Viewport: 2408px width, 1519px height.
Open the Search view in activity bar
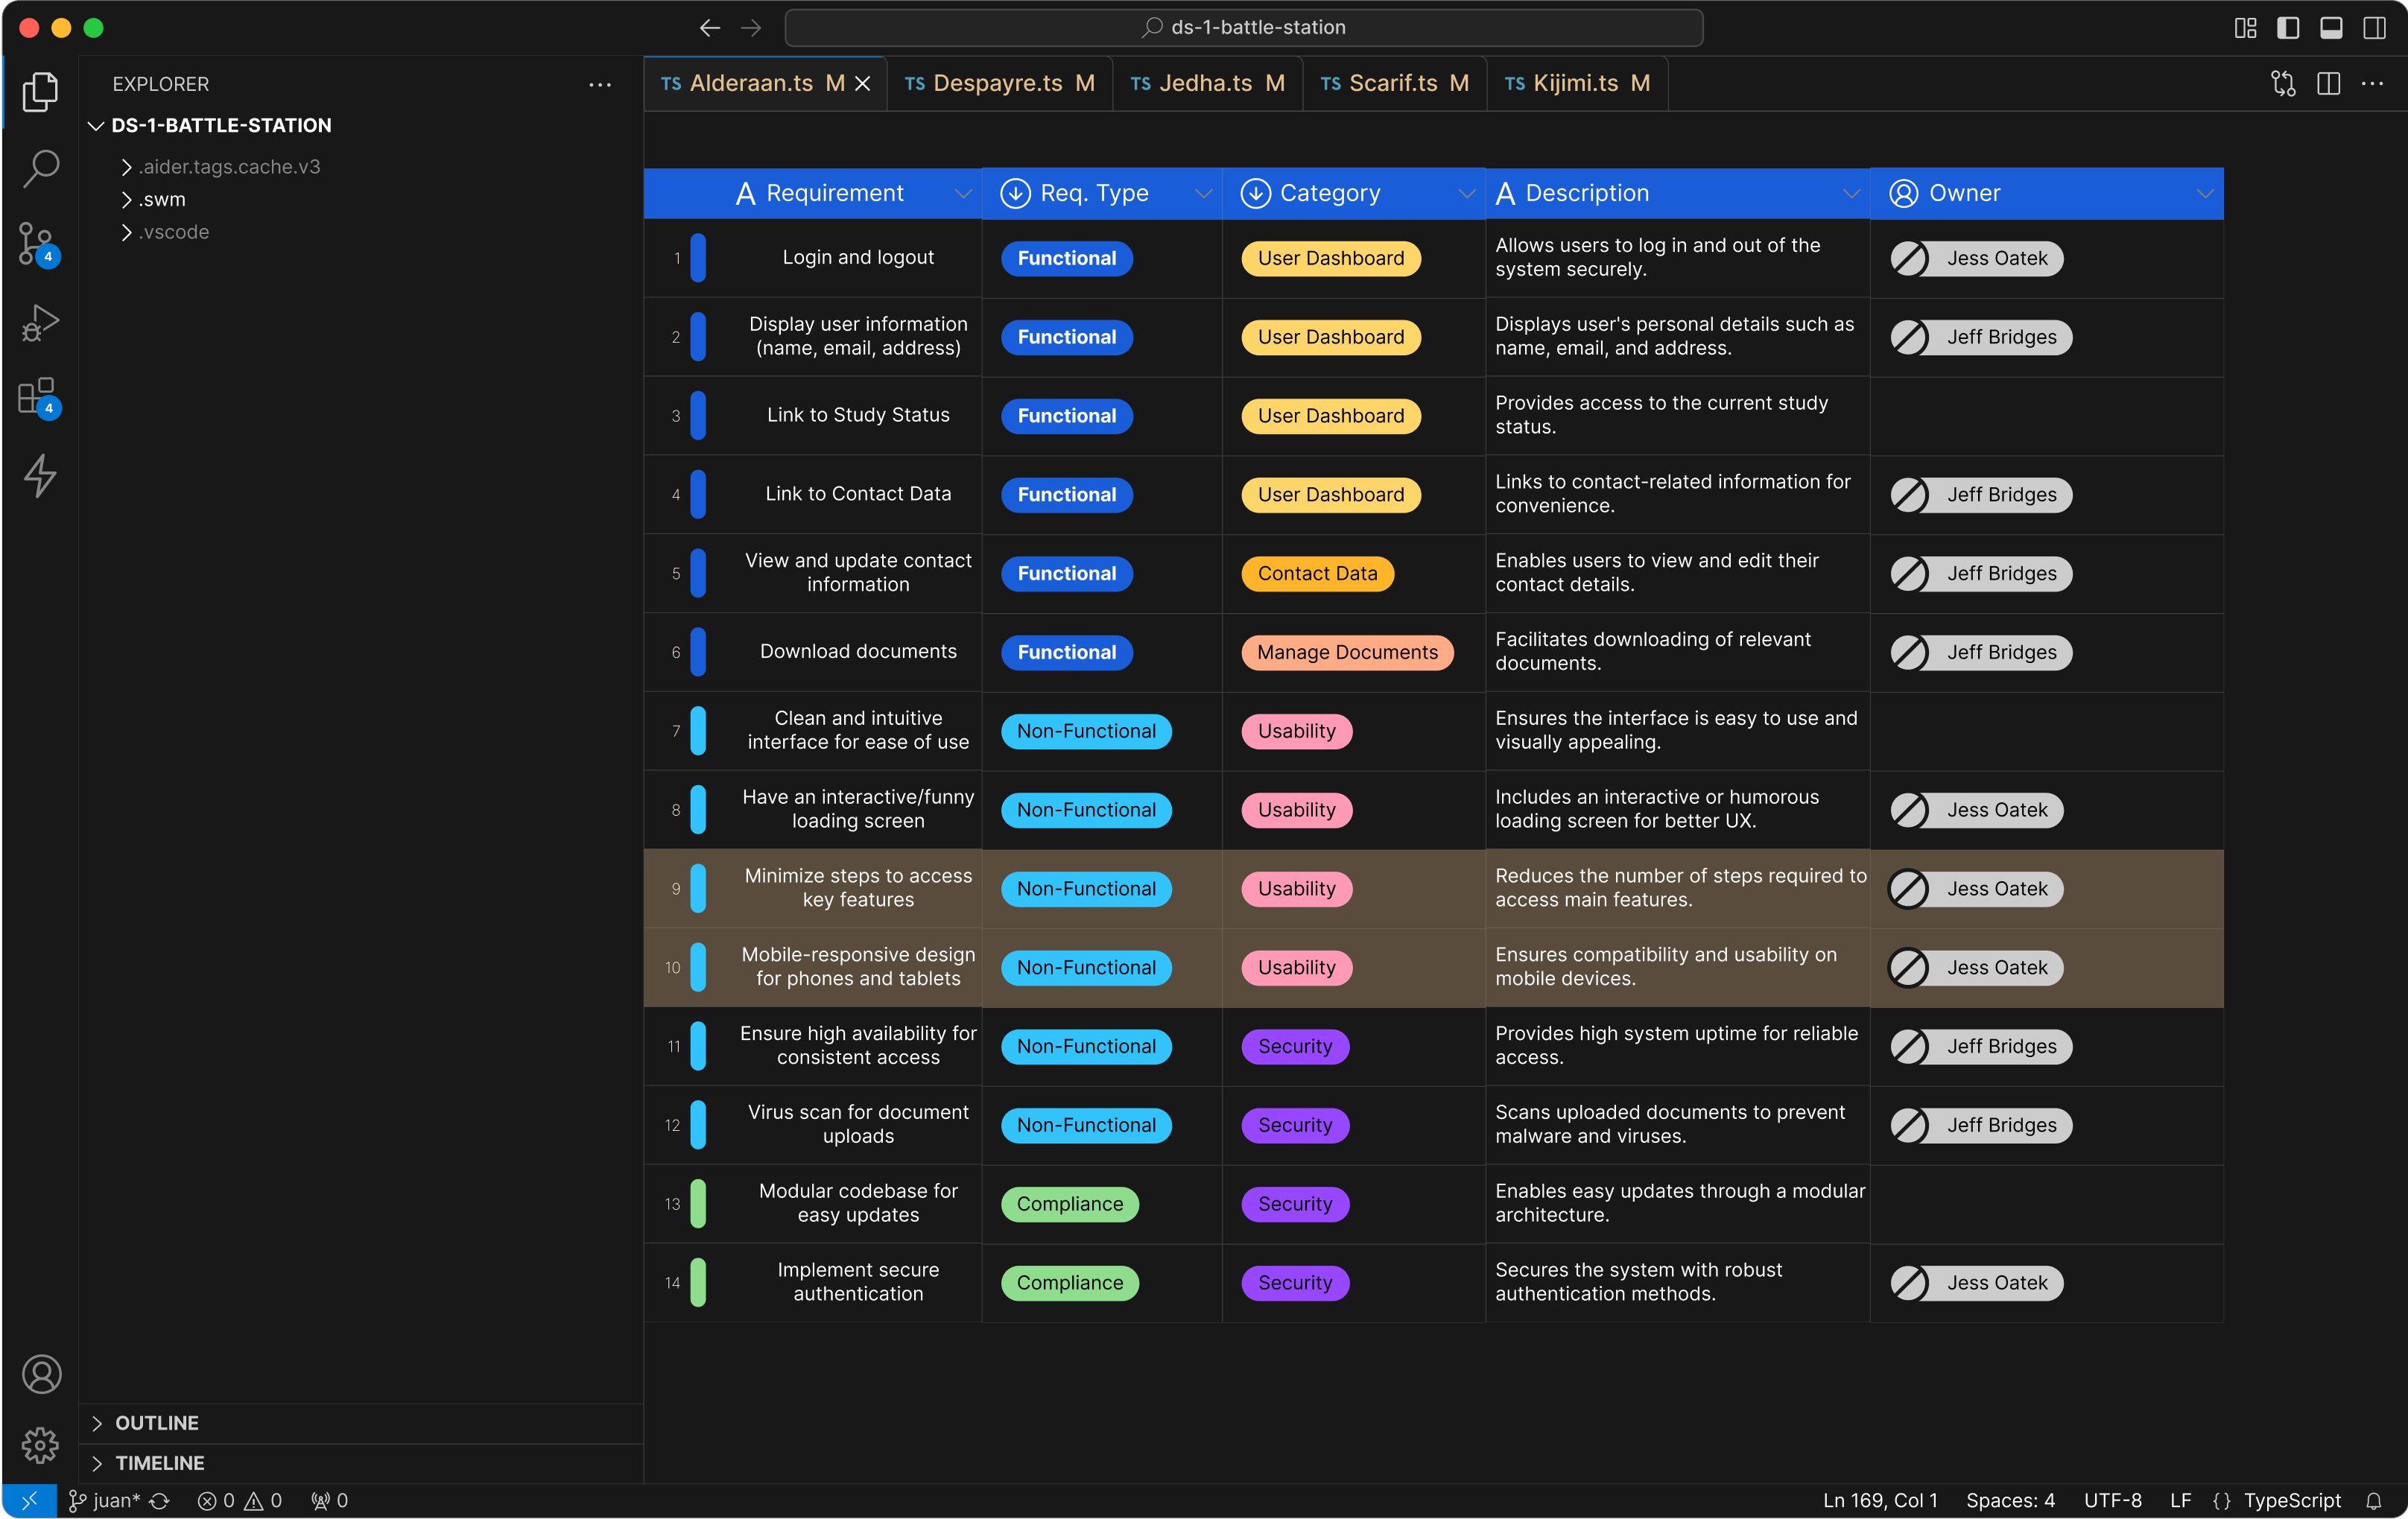[x=40, y=167]
